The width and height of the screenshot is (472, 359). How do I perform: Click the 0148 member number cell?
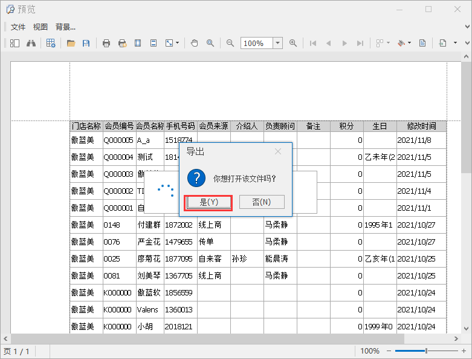pyautogui.click(x=119, y=225)
